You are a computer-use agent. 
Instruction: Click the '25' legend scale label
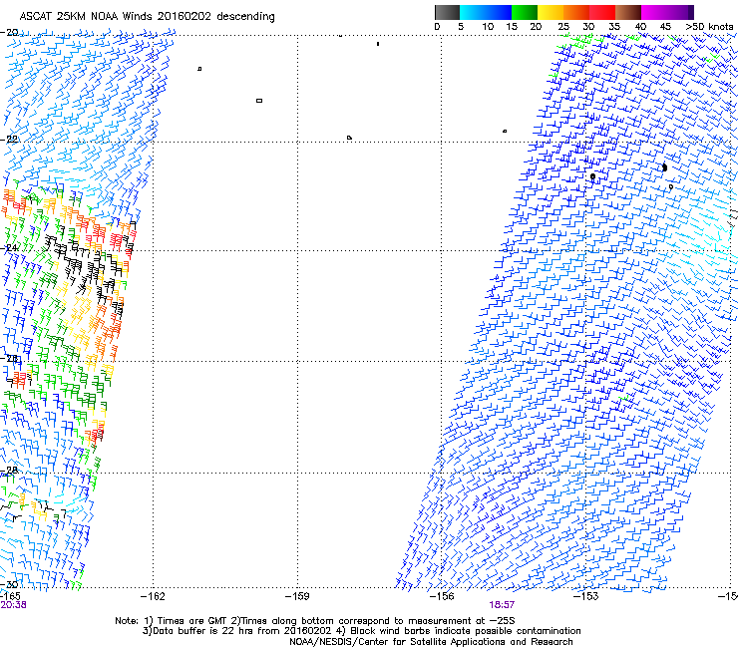[563, 27]
